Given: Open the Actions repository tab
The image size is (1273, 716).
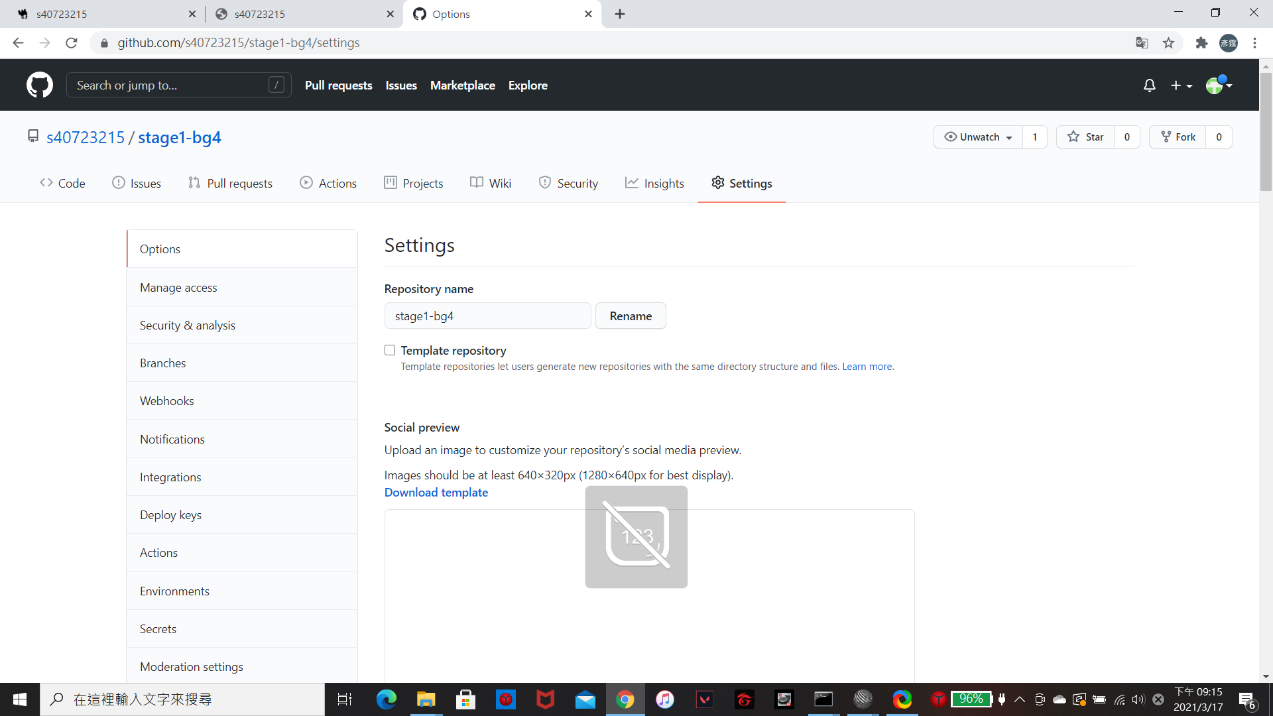Looking at the screenshot, I should [x=328, y=183].
